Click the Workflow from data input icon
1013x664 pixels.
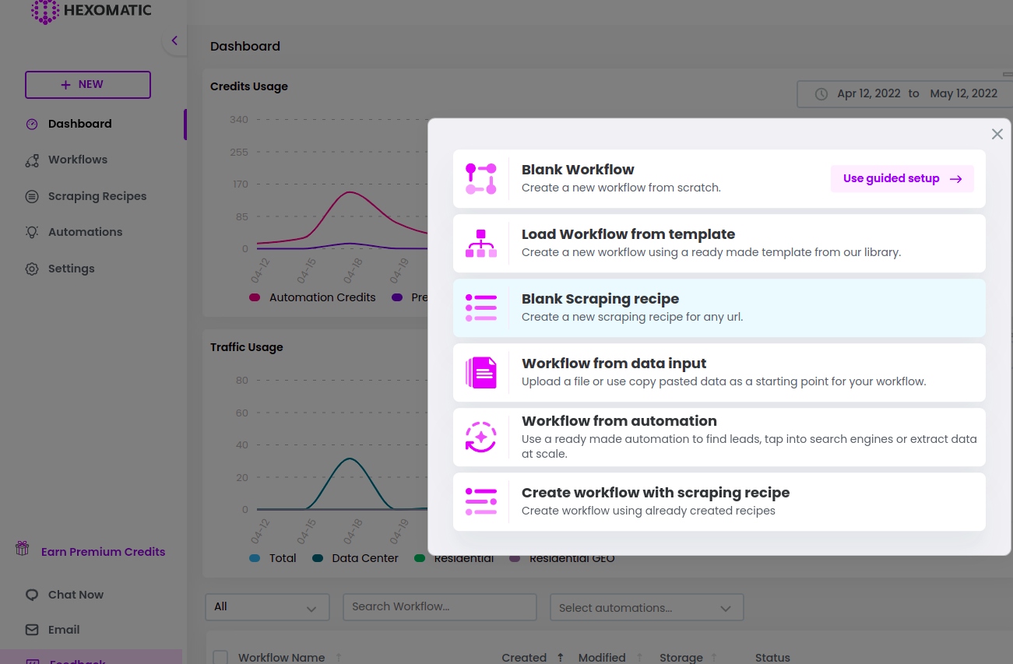pos(480,373)
